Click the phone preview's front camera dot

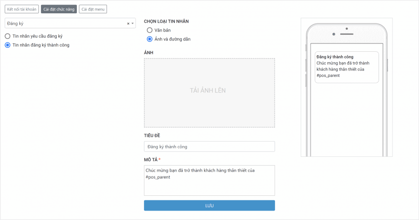coord(333,35)
